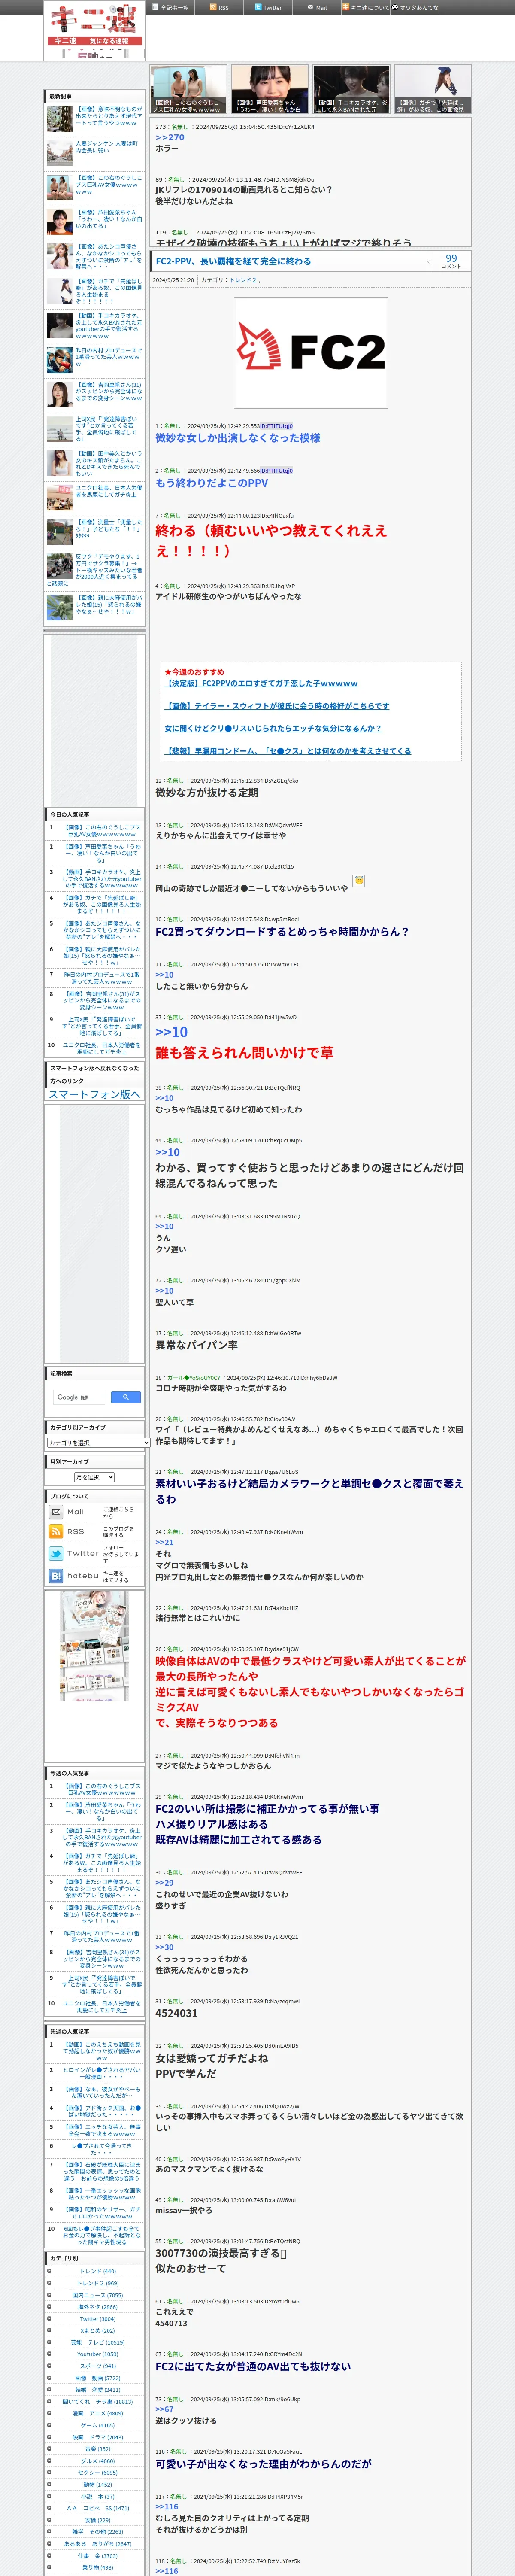Open the 月を選択 month archive dropdown

[95, 1477]
